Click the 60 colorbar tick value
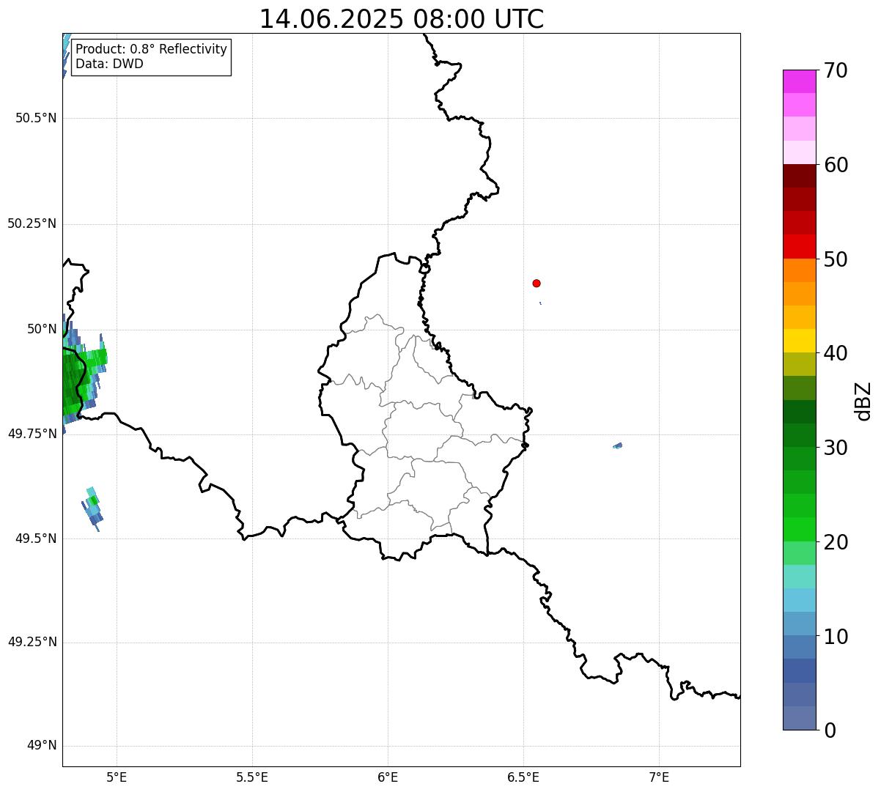The width and height of the screenshot is (881, 792). 836,165
